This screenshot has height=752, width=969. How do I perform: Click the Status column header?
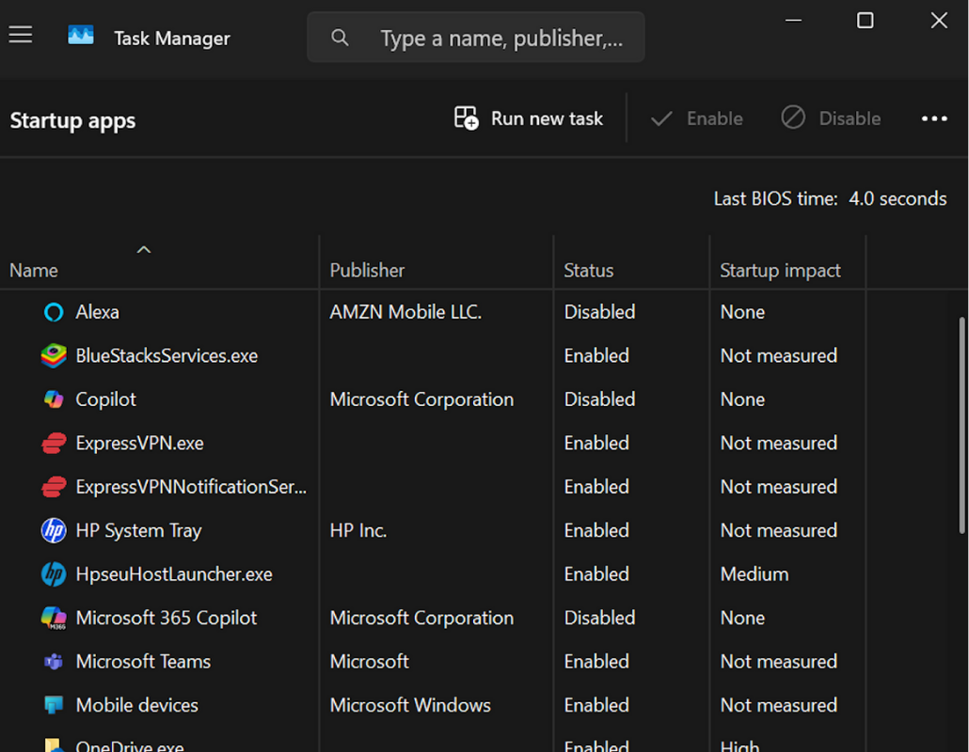(x=588, y=270)
